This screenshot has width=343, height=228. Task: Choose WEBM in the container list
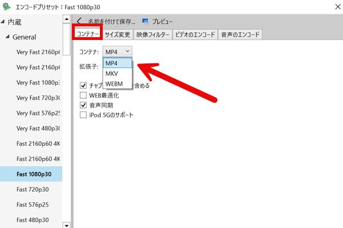pyautogui.click(x=118, y=84)
